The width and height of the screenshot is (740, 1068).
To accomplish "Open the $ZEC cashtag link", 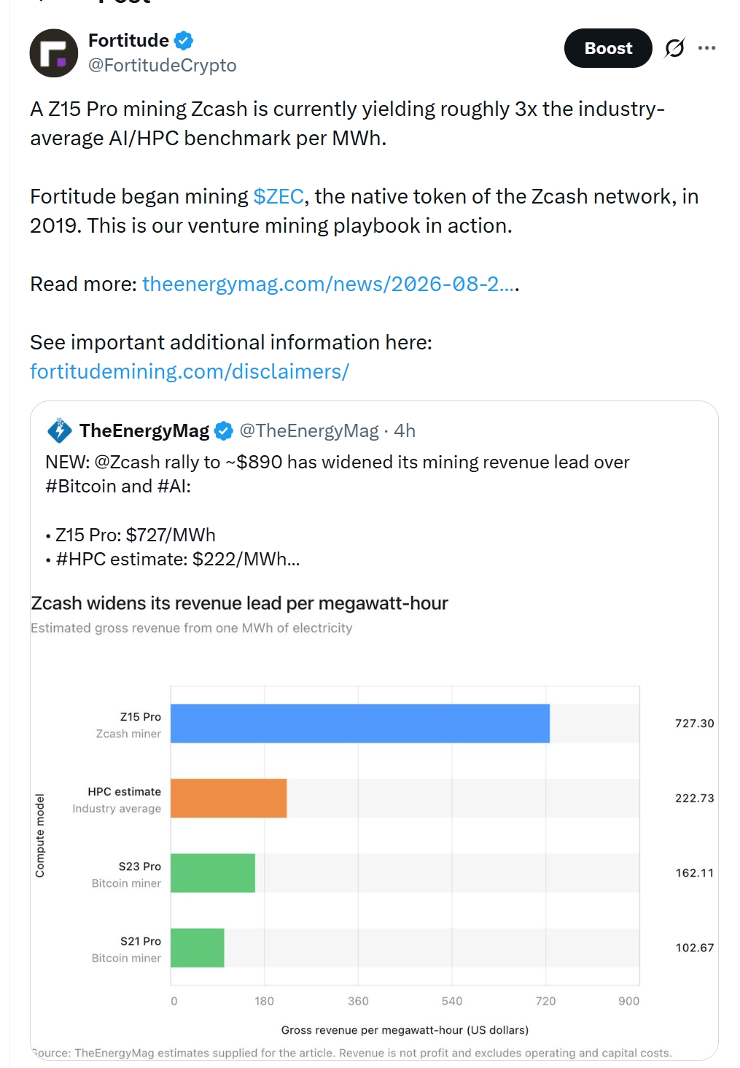I will click(279, 196).
